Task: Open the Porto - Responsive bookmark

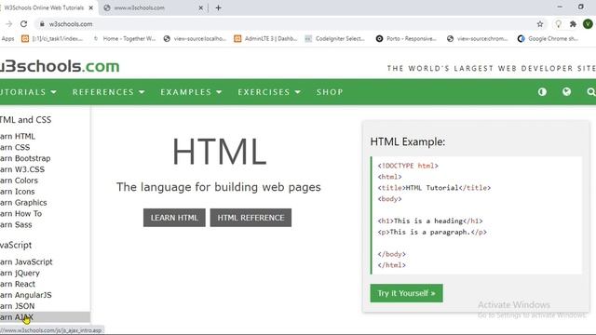Action: 406,39
